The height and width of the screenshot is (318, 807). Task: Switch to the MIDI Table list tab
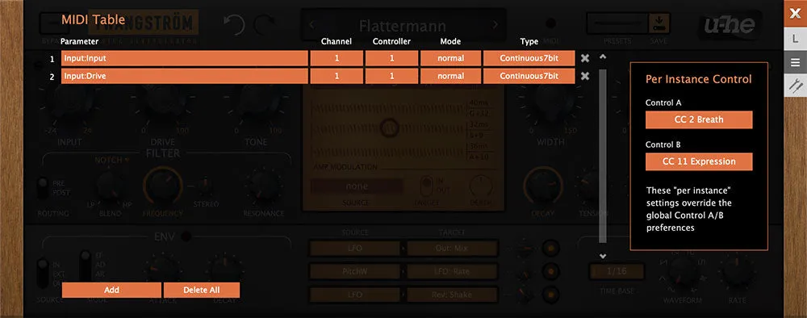(795, 62)
